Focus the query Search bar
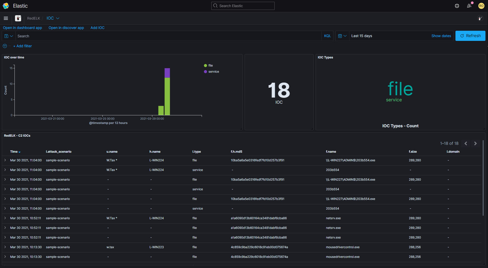The width and height of the screenshot is (488, 268). click(168, 36)
